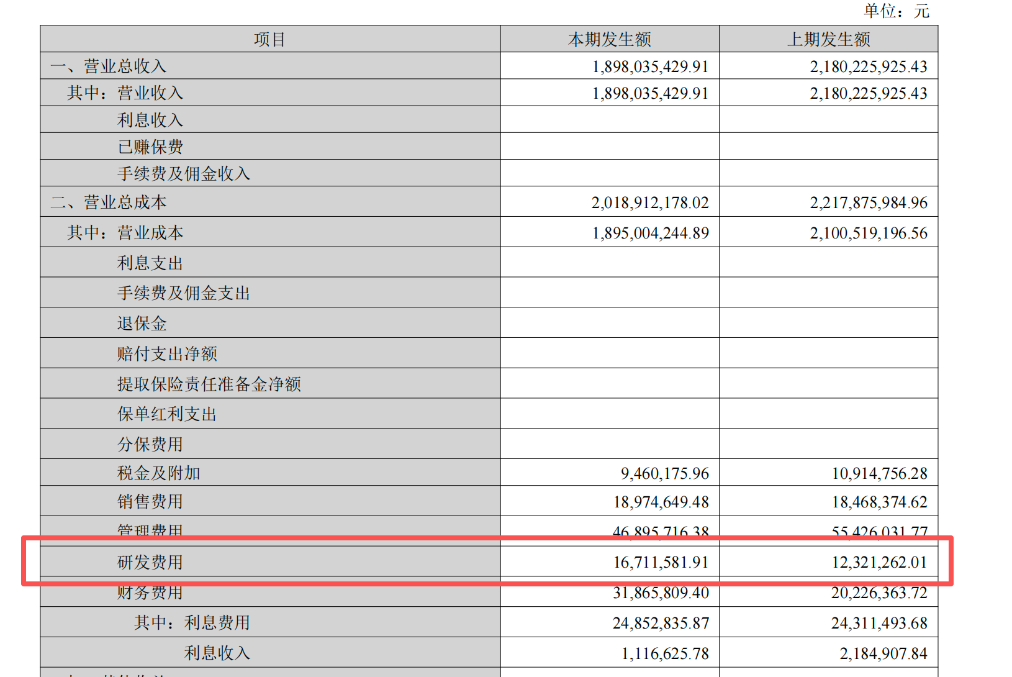Select the 分保费用 row label
The image size is (1012, 677).
click(150, 444)
